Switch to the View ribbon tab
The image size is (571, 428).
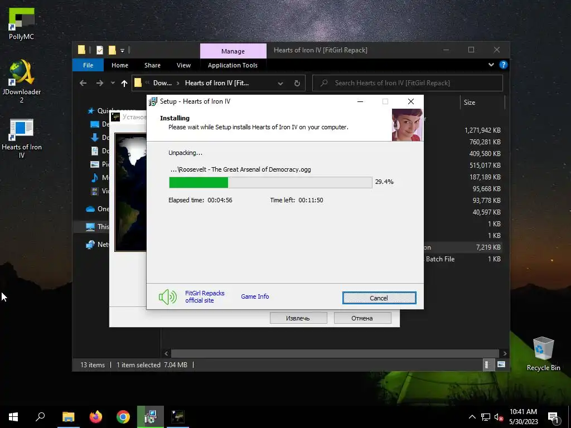tap(183, 65)
